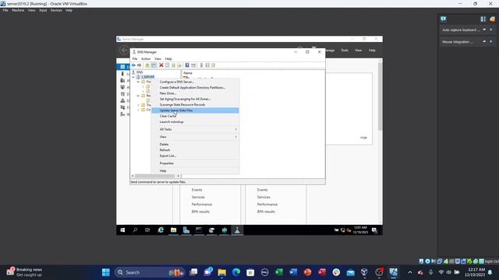Select the CSERVER tree node
The height and width of the screenshot is (280, 499).
(x=148, y=77)
